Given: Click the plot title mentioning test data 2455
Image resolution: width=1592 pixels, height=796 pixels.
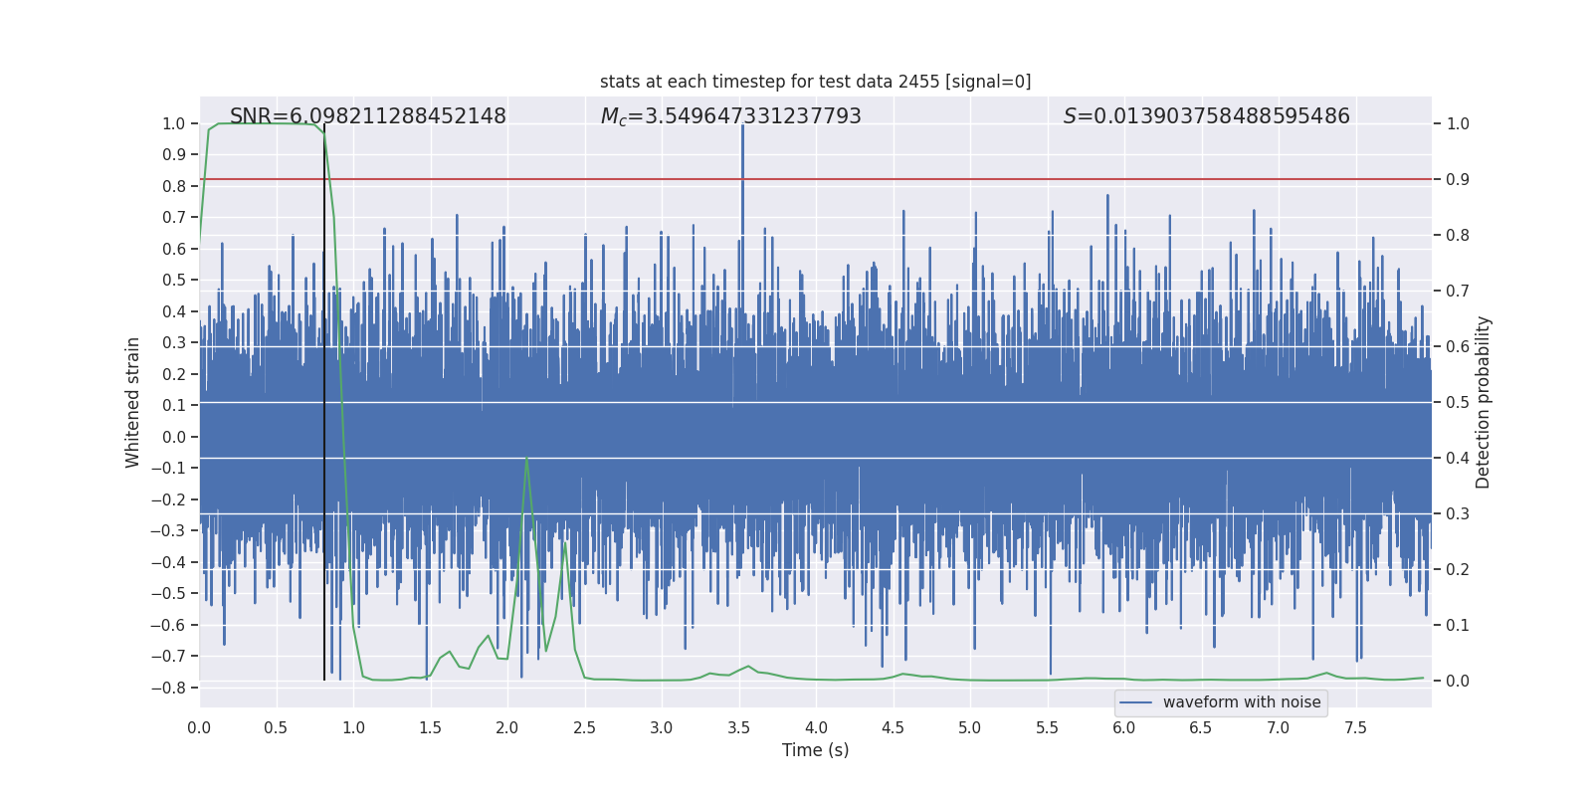Looking at the screenshot, I should (815, 82).
